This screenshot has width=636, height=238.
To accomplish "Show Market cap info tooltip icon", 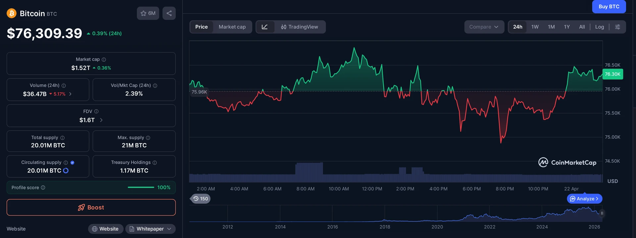I will point(104,59).
